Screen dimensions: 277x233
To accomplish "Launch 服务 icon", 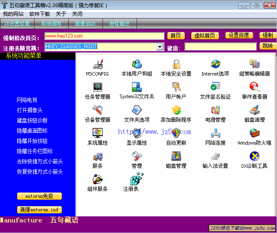I will pyautogui.click(x=98, y=157).
